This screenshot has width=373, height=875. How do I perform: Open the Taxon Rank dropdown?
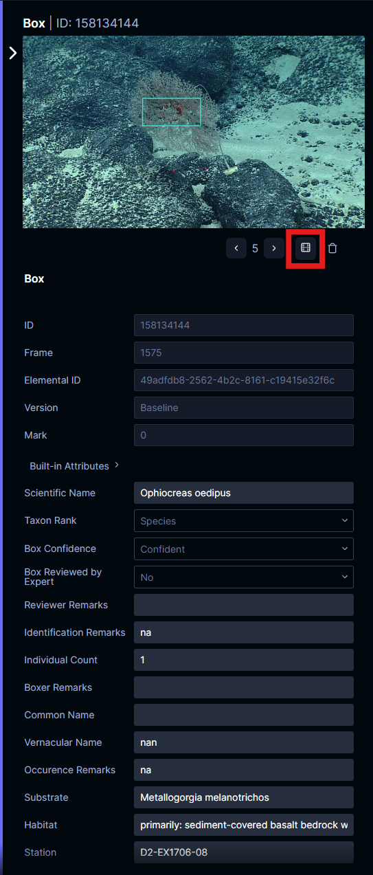click(244, 521)
